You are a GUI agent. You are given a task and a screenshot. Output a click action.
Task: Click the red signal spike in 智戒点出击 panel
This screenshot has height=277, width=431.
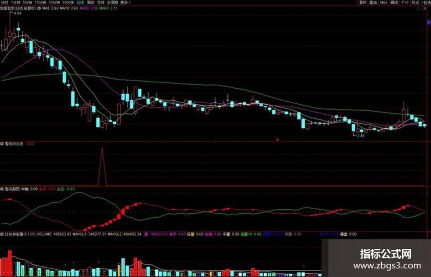coord(103,167)
